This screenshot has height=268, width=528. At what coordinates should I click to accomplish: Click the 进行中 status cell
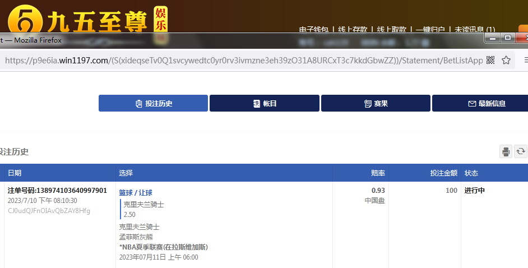(x=475, y=190)
